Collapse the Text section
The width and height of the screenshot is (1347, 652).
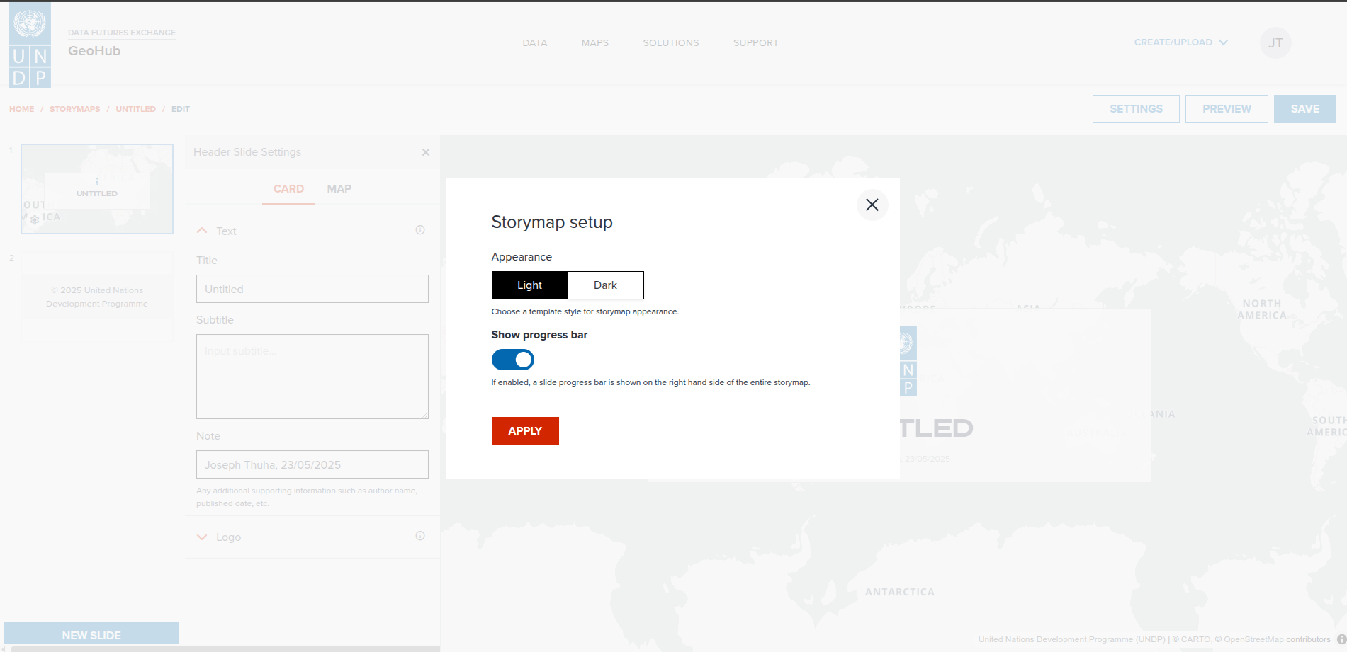(202, 230)
